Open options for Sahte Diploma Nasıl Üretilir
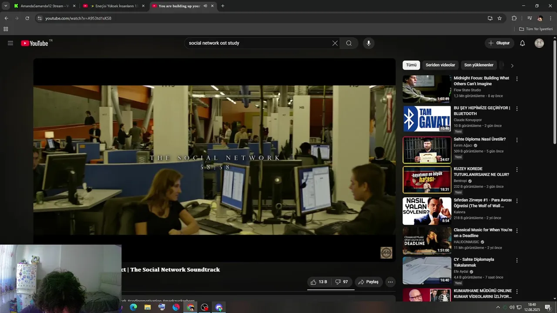 pyautogui.click(x=517, y=140)
